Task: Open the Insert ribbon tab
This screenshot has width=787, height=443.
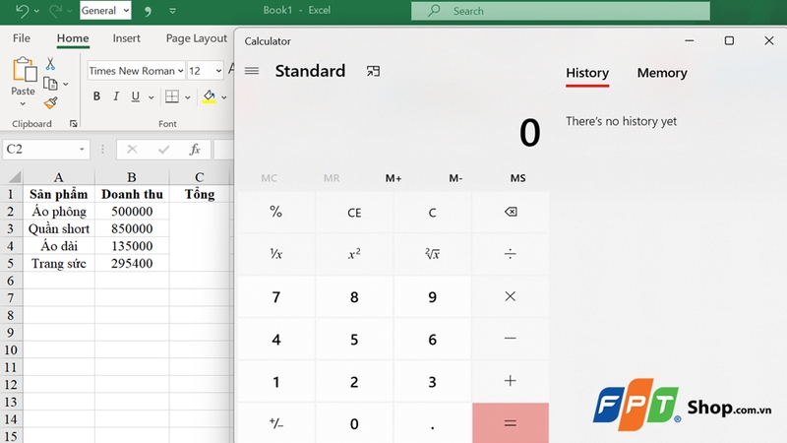Action: coord(127,38)
